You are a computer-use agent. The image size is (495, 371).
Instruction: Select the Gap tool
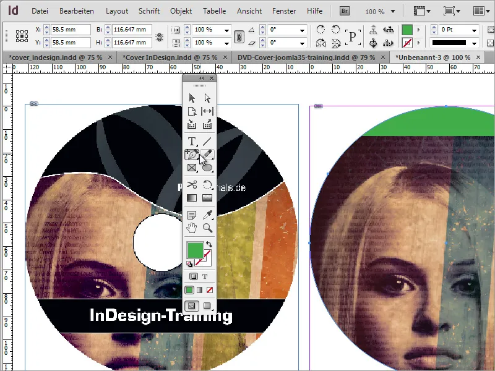point(207,111)
